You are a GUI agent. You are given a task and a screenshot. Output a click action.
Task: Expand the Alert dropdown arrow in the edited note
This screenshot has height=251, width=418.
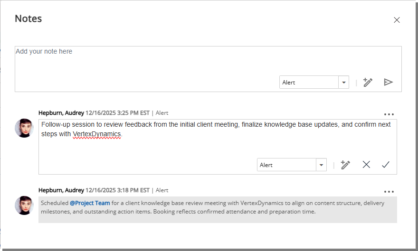click(x=322, y=165)
